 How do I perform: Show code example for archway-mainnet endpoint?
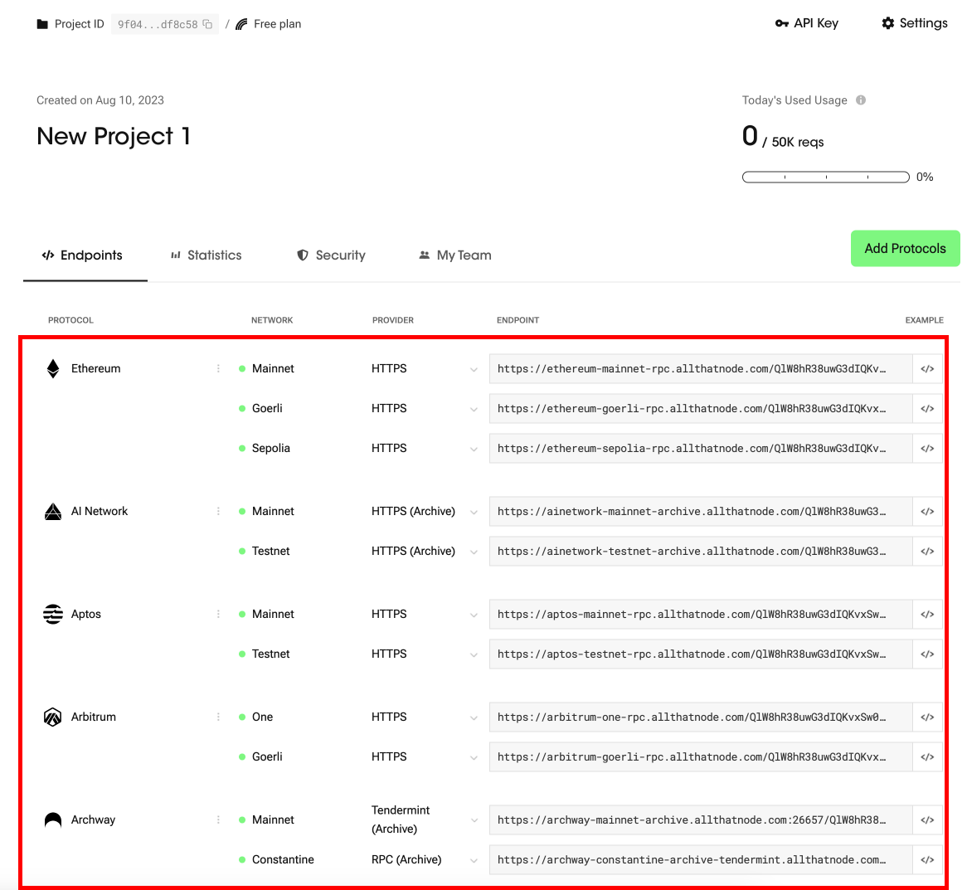927,819
